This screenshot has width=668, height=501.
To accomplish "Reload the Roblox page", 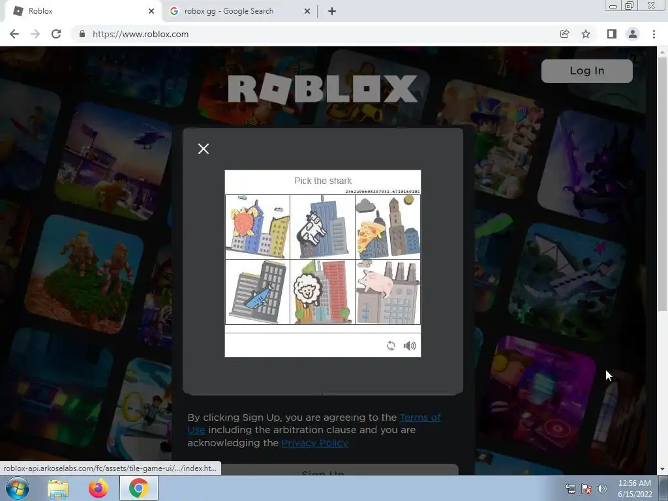I will [x=56, y=34].
